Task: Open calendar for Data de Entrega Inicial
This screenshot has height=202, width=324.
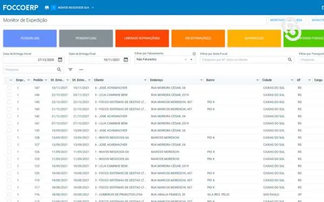Action: (60, 60)
